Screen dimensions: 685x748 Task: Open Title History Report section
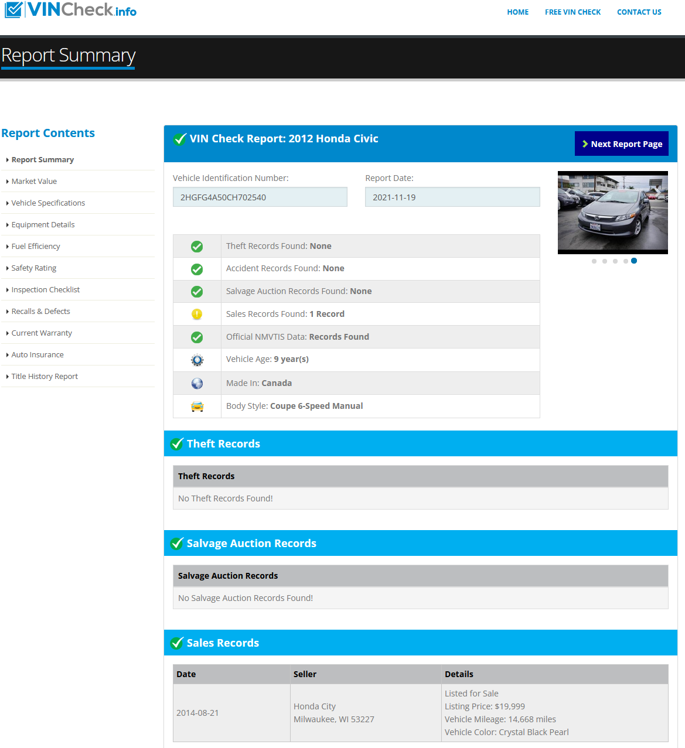coord(45,376)
